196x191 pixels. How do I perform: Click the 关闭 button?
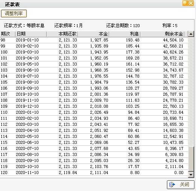[x=181, y=185]
